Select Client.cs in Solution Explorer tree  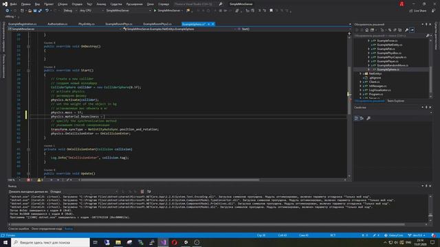click(x=374, y=82)
